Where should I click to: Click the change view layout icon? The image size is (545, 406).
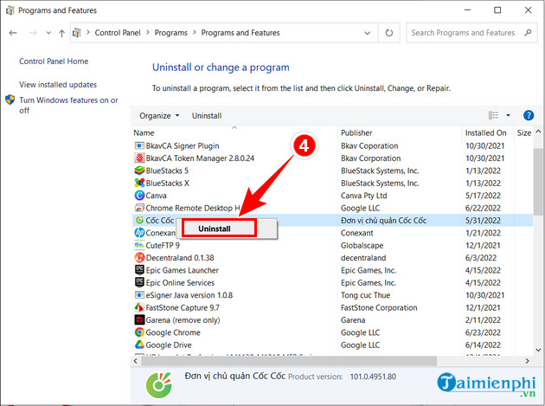(x=494, y=115)
